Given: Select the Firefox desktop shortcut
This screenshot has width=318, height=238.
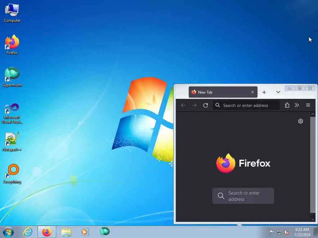Looking at the screenshot, I should click(12, 45).
